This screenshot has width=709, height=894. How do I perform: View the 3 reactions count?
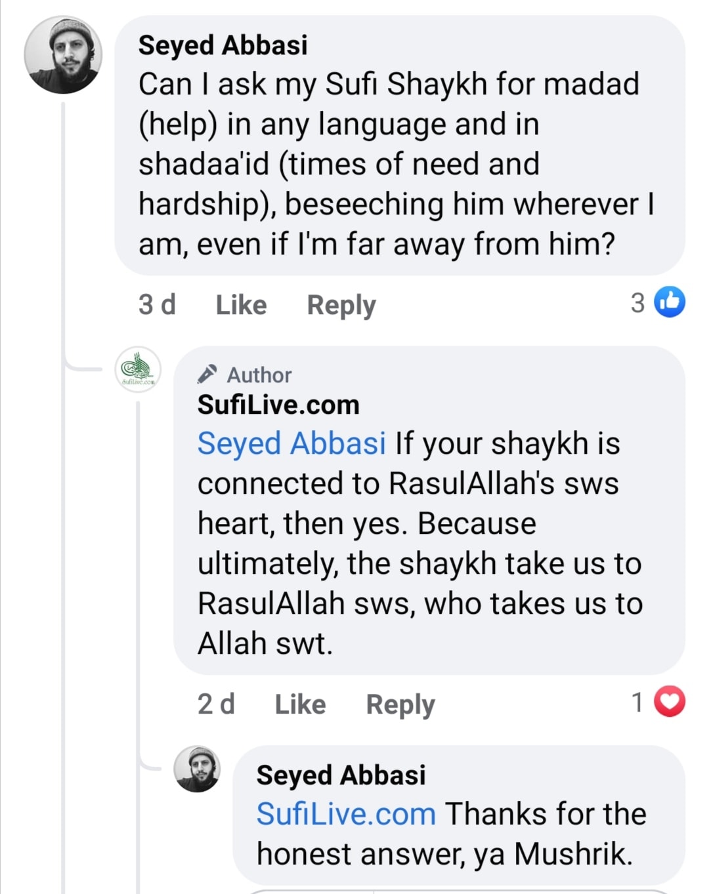click(x=637, y=303)
